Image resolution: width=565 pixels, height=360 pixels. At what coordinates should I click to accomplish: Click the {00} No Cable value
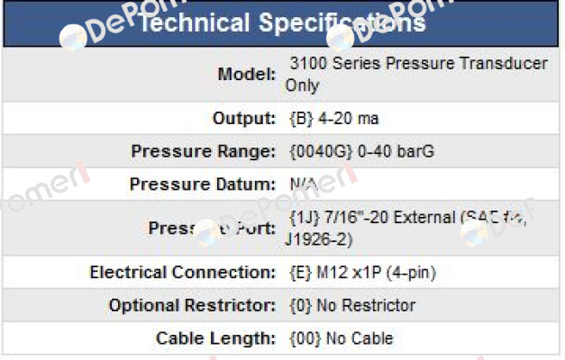pyautogui.click(x=342, y=338)
